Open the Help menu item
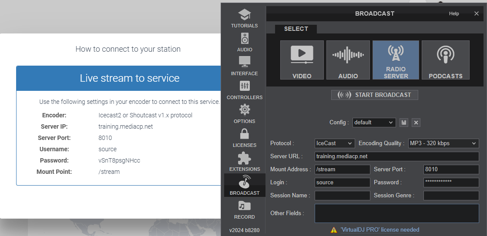This screenshot has height=236, width=487. [x=454, y=13]
